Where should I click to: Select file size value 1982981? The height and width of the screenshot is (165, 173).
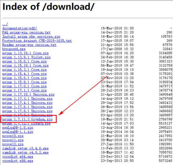click(166, 144)
